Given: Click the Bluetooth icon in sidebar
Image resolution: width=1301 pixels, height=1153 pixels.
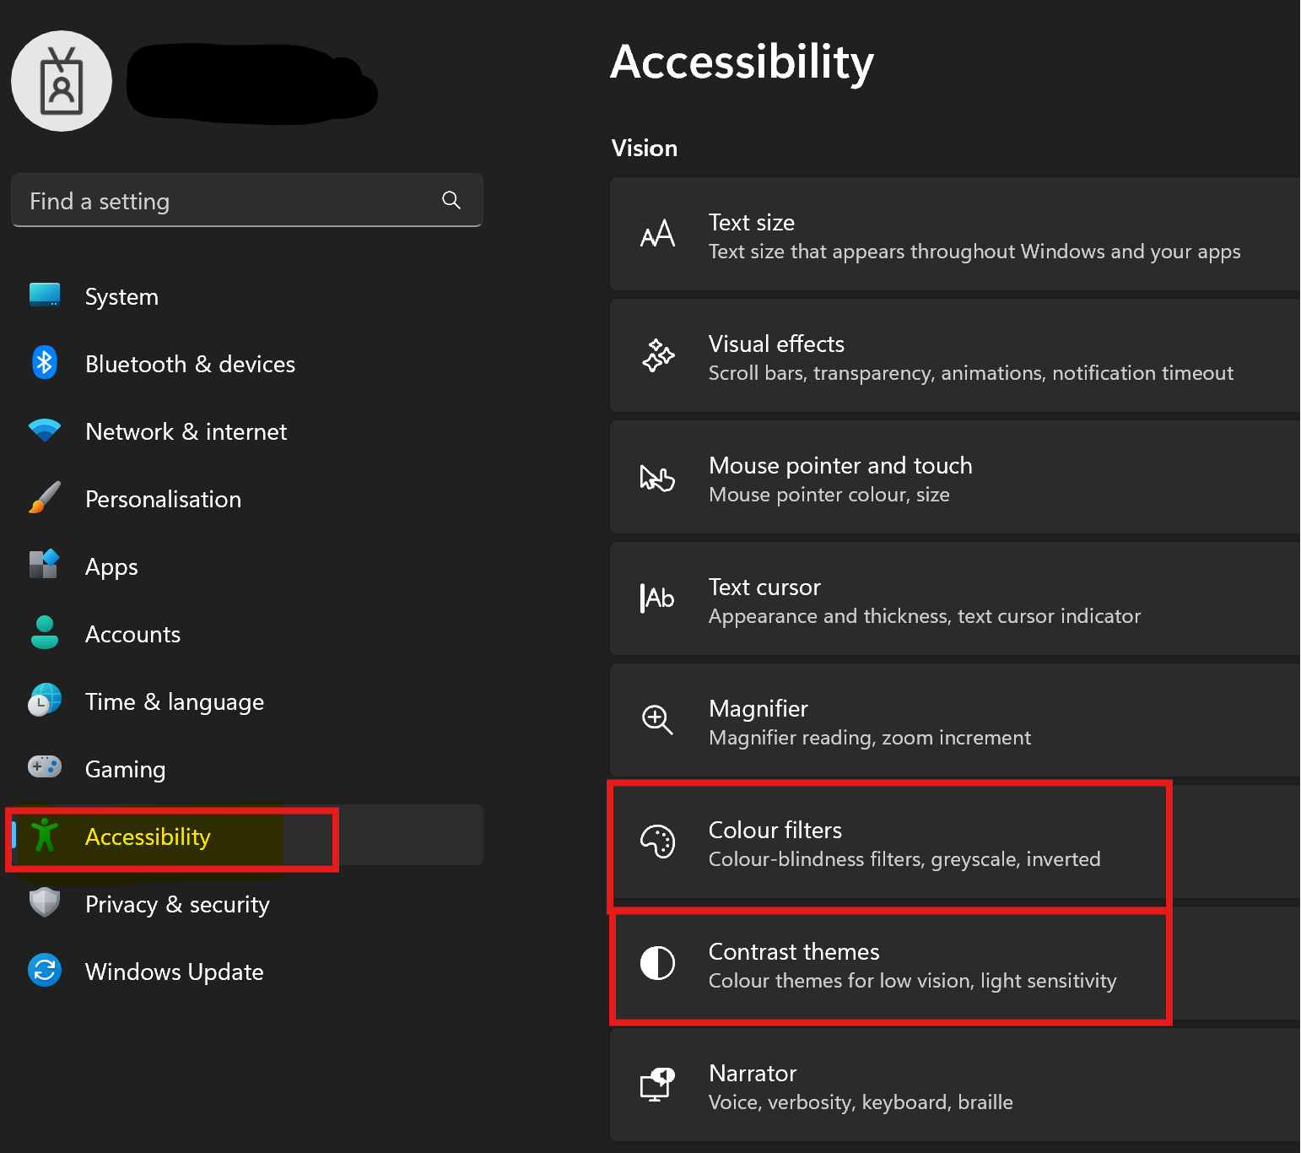Looking at the screenshot, I should [x=45, y=363].
